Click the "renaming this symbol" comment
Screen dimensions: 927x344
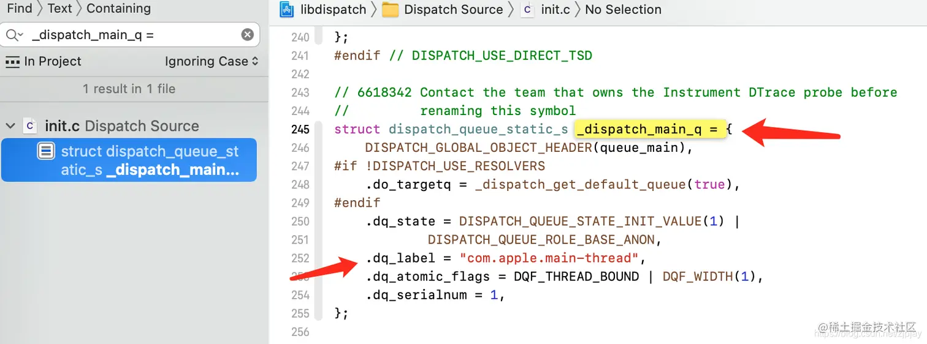point(498,111)
